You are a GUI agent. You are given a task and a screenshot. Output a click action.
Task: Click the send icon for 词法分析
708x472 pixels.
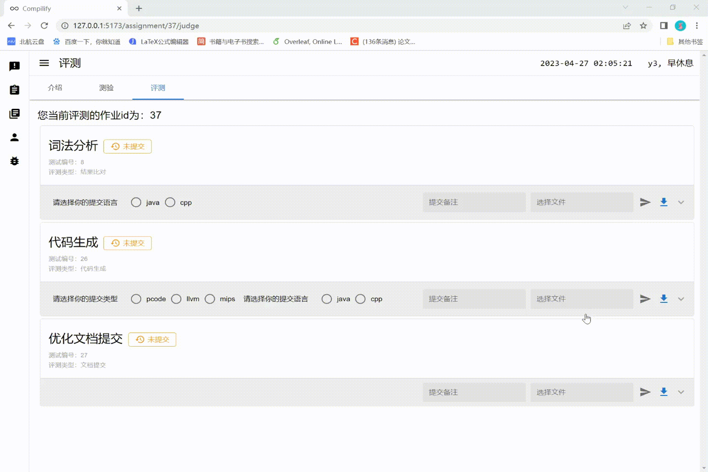645,202
